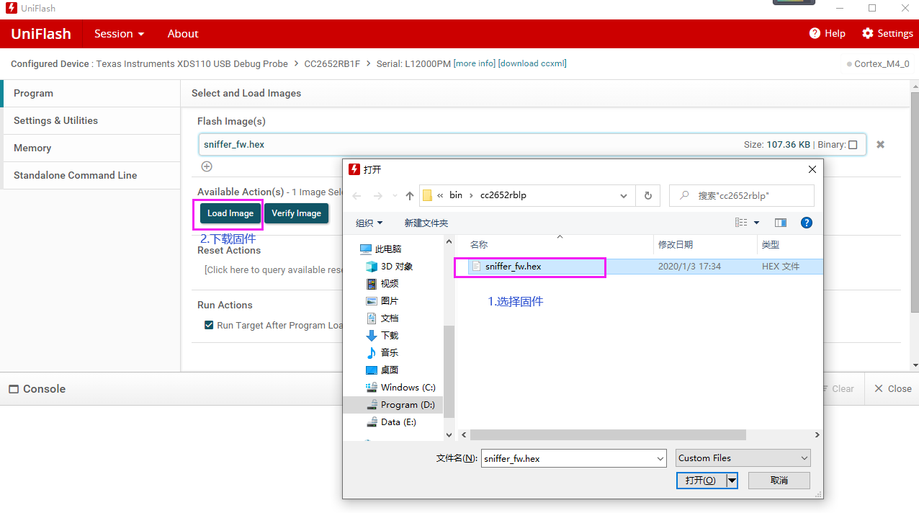Change the file view layout icon
Viewport: 919px width, 513px height.
click(741, 223)
